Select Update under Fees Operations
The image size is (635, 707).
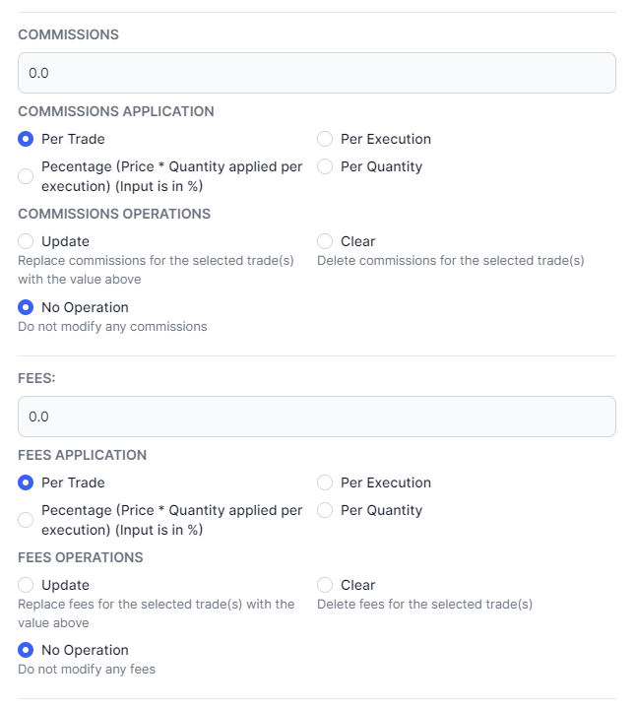tap(27, 585)
